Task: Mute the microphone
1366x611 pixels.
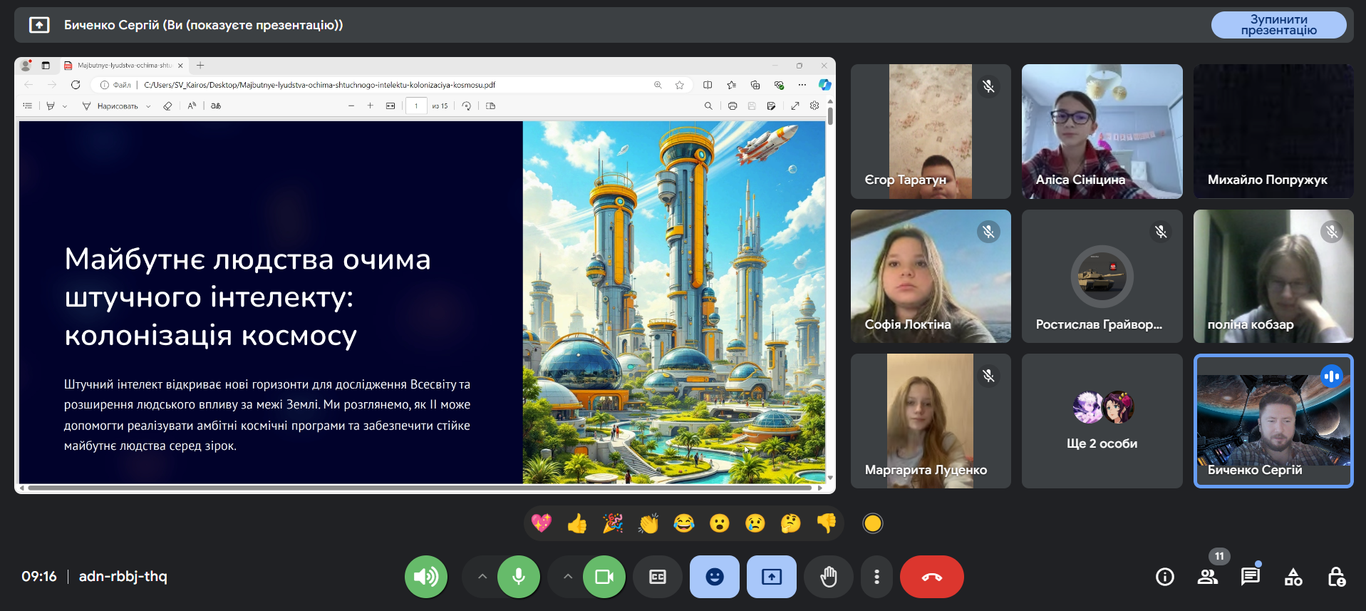Action: [519, 577]
